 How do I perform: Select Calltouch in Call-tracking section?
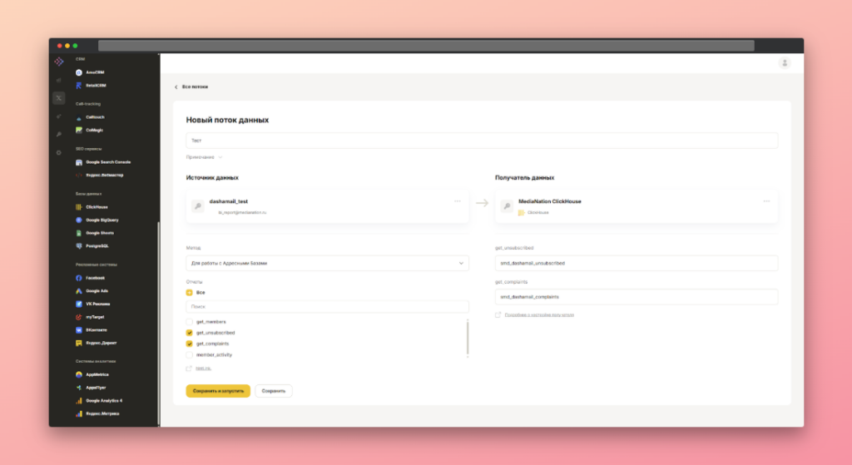[90, 116]
